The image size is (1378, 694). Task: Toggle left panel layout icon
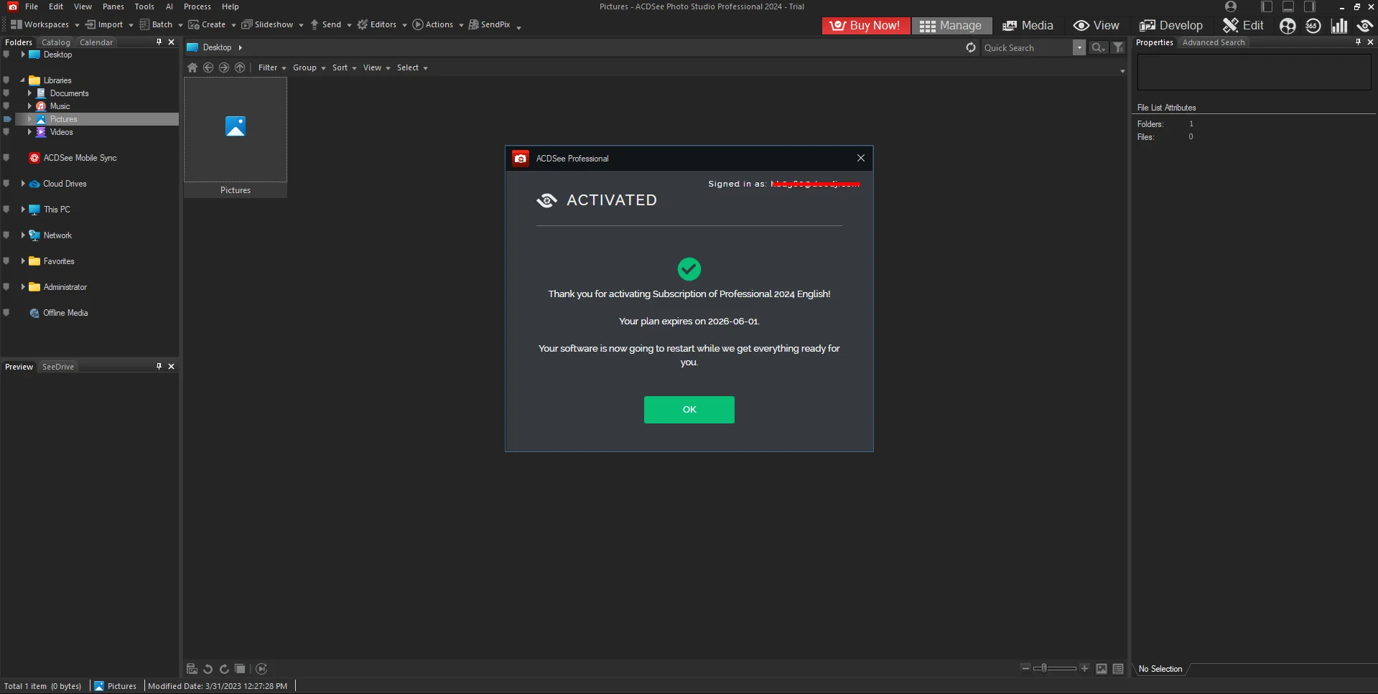click(1267, 6)
